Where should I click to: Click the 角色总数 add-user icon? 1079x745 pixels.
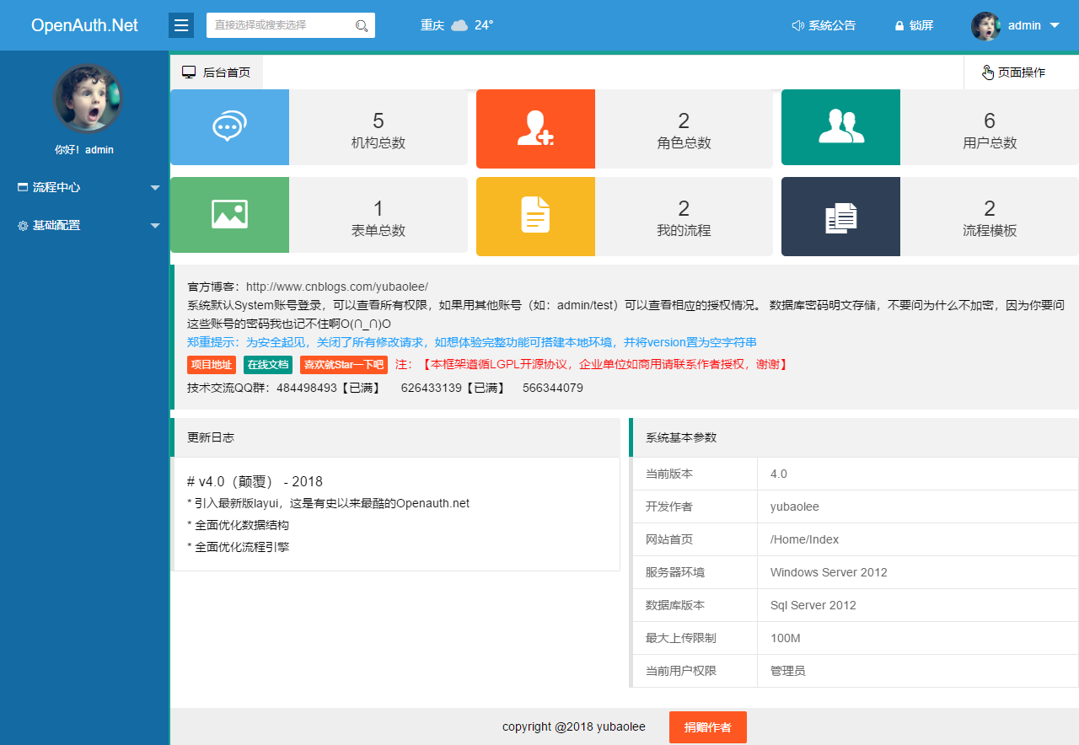[535, 129]
